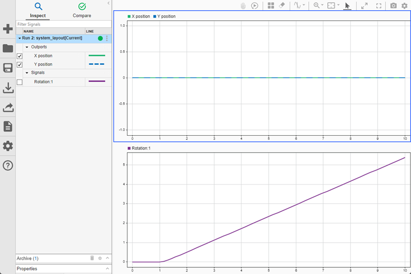Uncheck the X position signal checkbox

[20, 56]
